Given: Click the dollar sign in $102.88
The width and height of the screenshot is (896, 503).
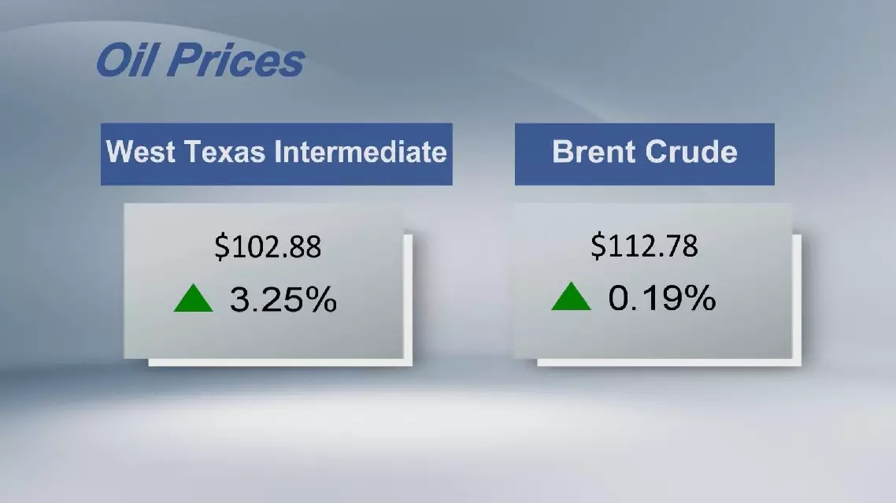Looking at the screenshot, I should pyautogui.click(x=221, y=247).
